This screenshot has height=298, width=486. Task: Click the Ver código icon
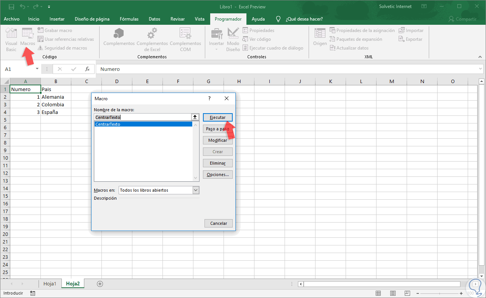[247, 39]
